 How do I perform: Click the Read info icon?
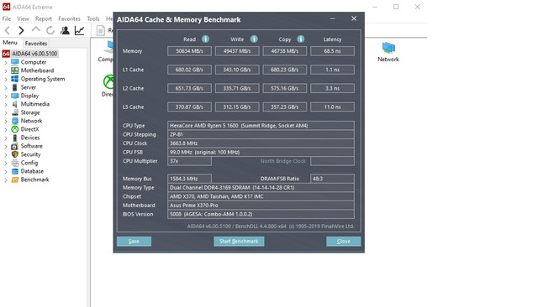(205, 39)
